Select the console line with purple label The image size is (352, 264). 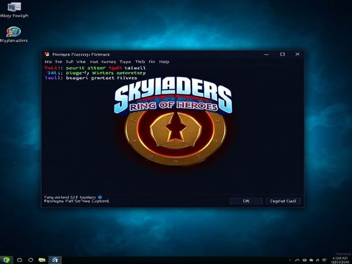(x=91, y=78)
